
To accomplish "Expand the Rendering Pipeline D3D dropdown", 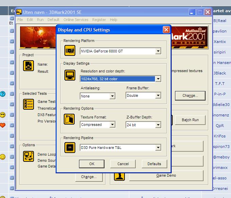I will (x=158, y=148).
